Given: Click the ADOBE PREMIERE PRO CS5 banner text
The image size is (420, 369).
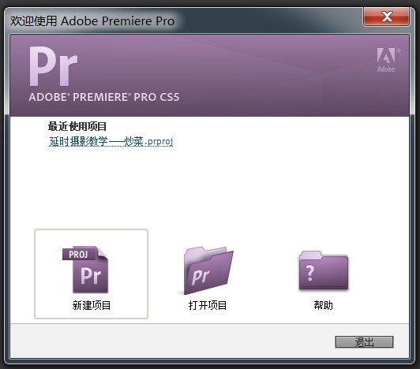Looking at the screenshot, I should coord(104,97).
